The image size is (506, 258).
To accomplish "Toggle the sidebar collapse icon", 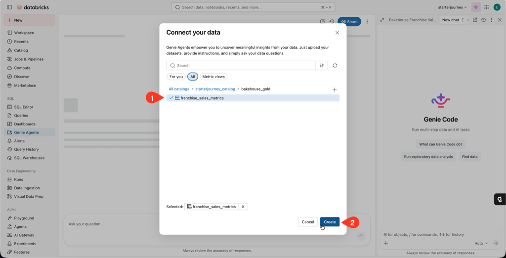I will tap(9, 7).
